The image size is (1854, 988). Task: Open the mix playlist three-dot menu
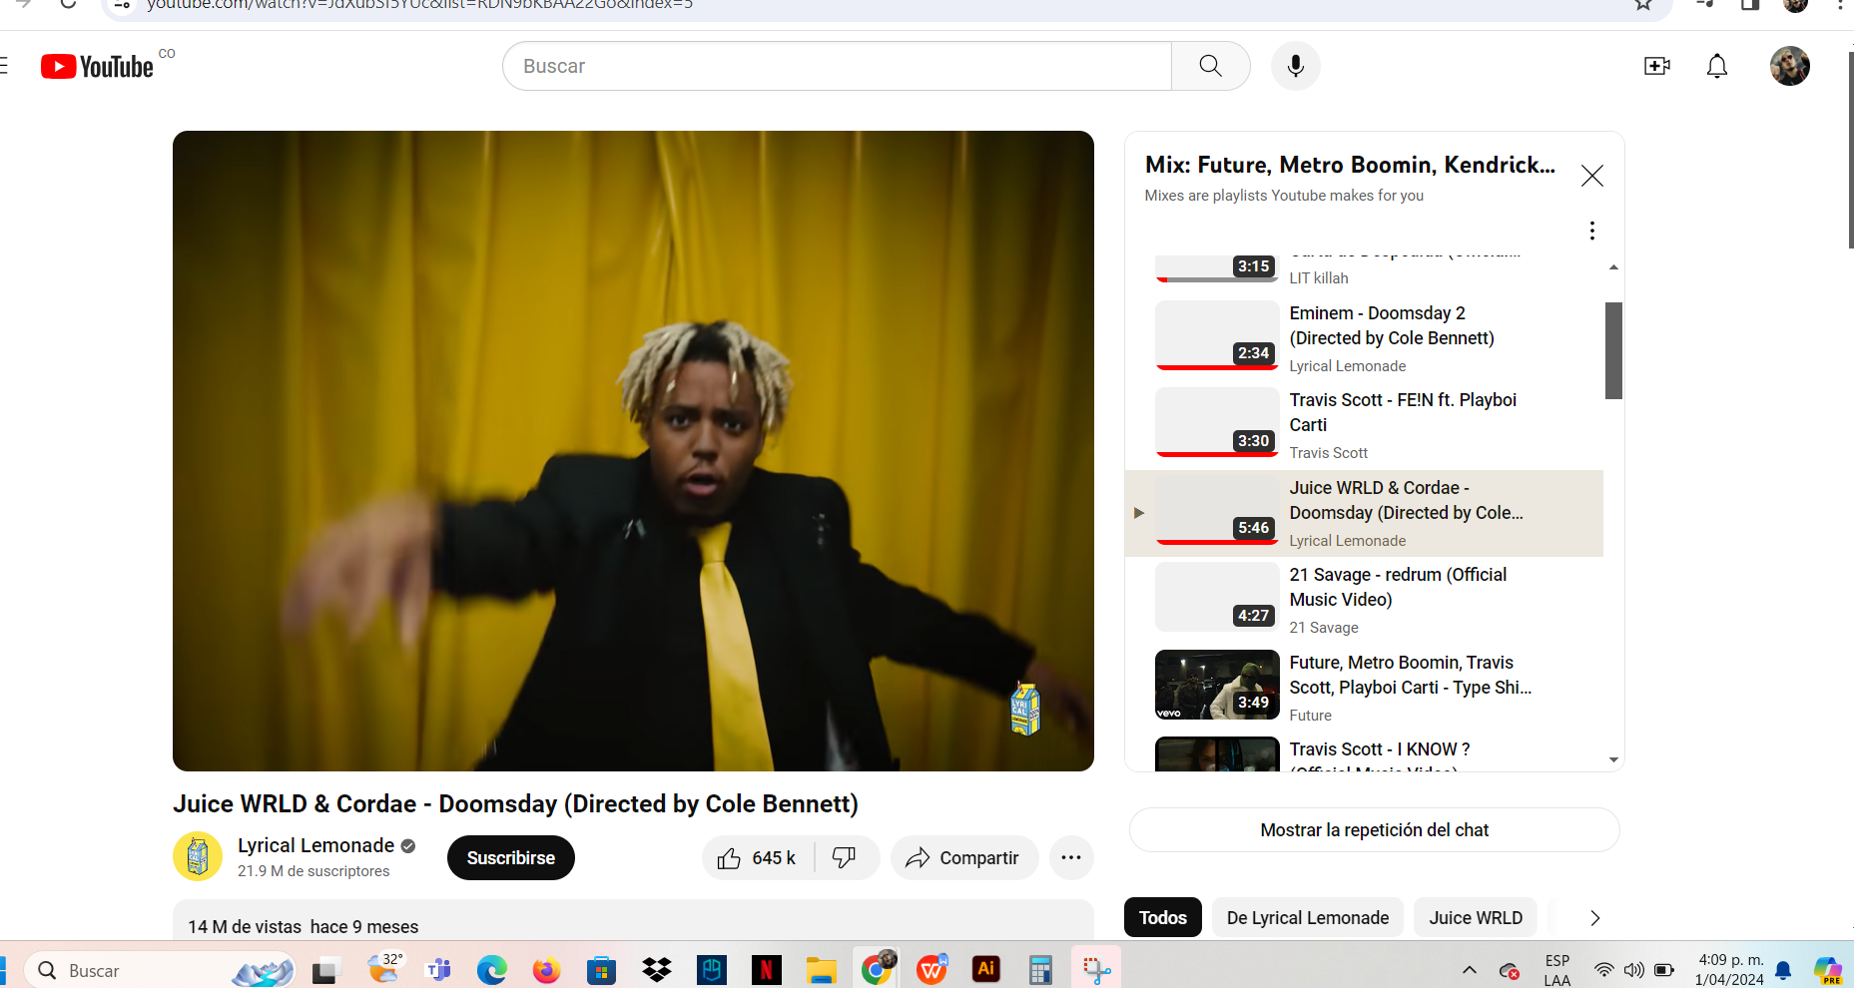tap(1591, 231)
